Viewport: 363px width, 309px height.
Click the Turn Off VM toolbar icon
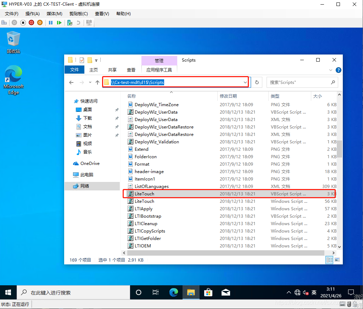[23, 22]
